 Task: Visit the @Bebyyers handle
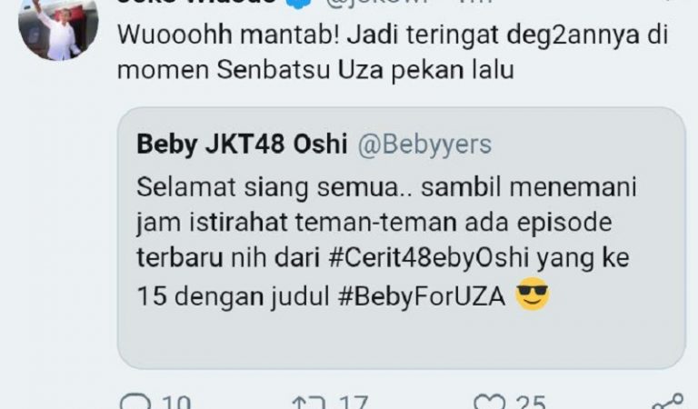[x=424, y=145]
